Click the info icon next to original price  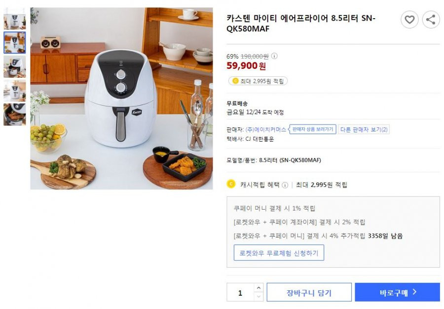(x=274, y=56)
